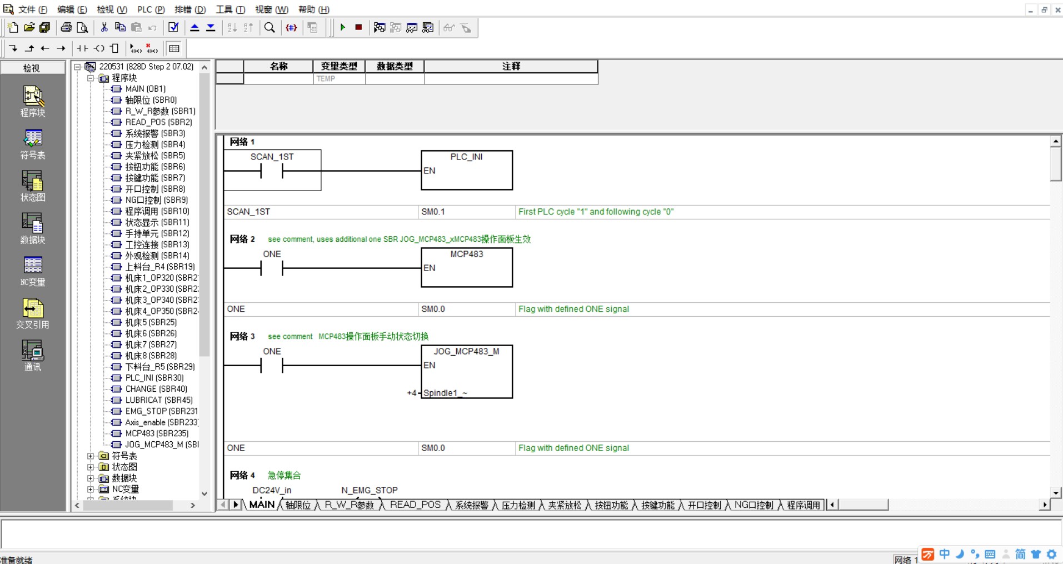
Task: Print the program with the printer icon
Action: [66, 27]
